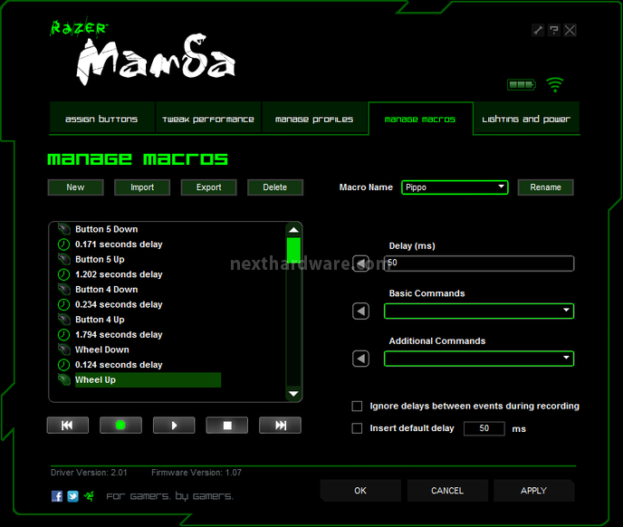The width and height of the screenshot is (623, 527).
Task: Select the 0.171 seconds delay entry
Action: [x=119, y=244]
